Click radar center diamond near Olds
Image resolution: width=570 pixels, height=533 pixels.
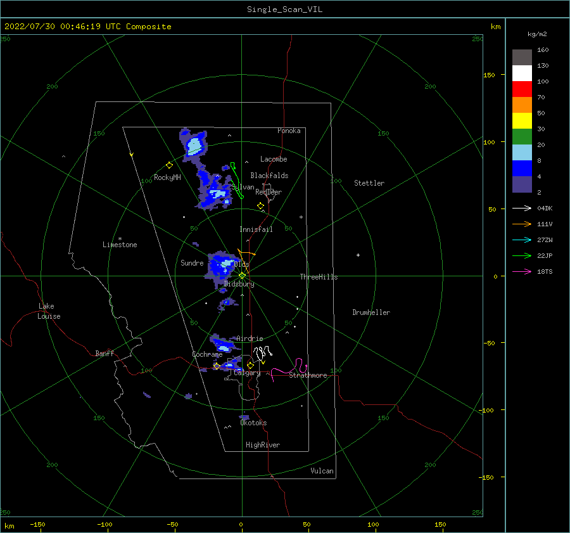tap(242, 276)
